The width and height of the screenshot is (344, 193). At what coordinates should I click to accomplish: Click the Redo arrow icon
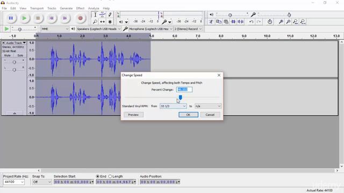(259, 21)
